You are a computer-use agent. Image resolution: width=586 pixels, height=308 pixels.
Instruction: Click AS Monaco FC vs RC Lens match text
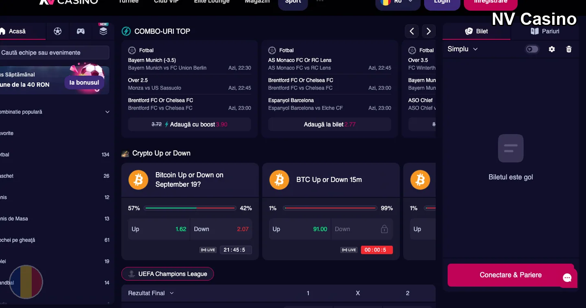300,68
